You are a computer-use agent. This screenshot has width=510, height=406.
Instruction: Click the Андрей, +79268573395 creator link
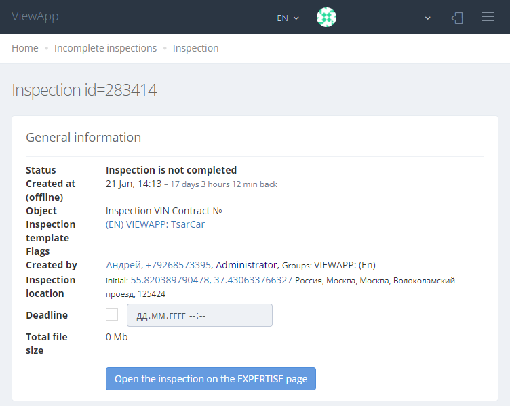click(x=159, y=265)
